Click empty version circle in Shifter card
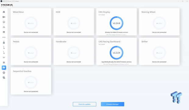The image size is (189, 110). 159,53
